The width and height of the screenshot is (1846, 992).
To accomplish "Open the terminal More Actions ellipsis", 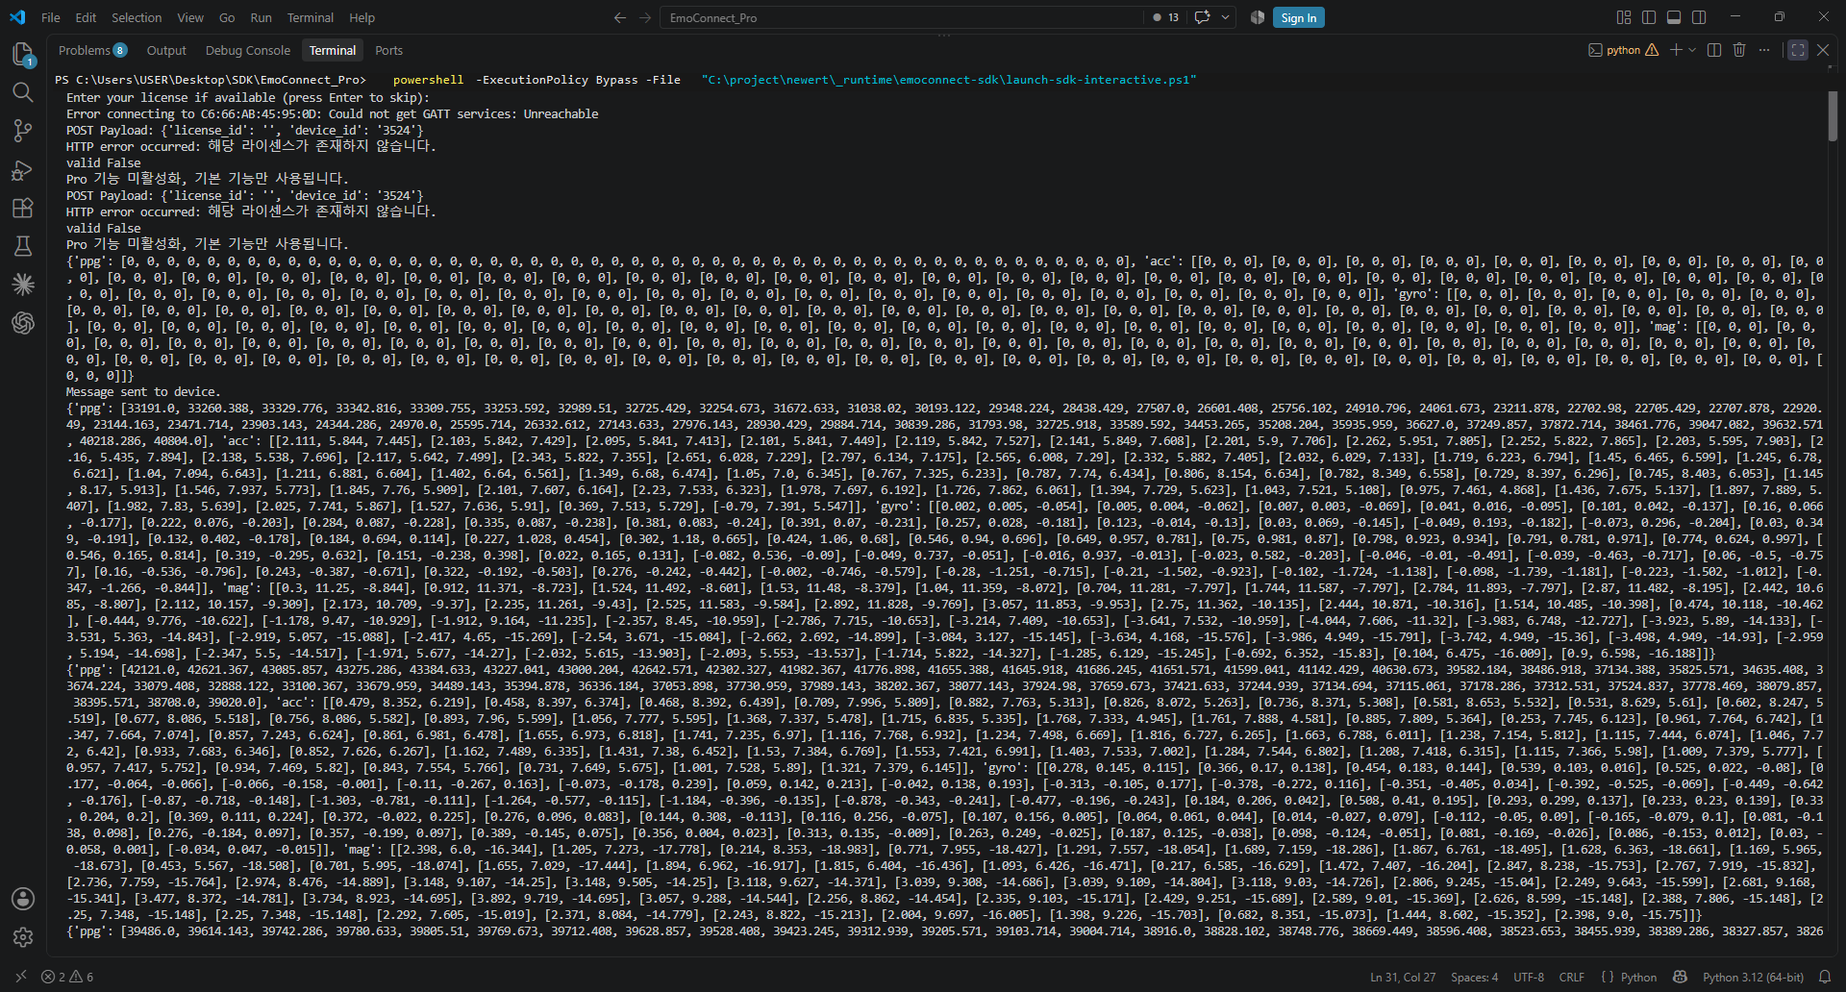I will coord(1764,50).
